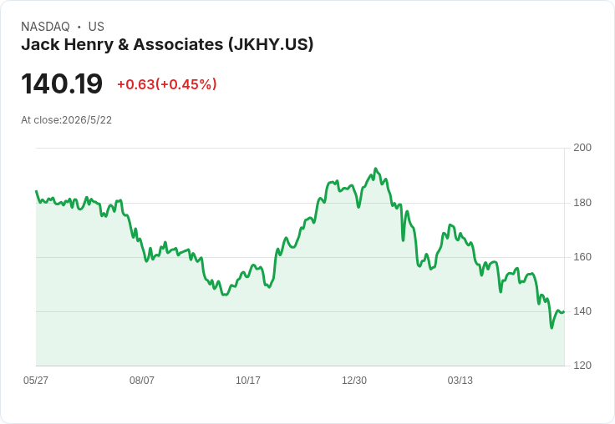Click the 140.19 price value
Screen dimensions: 615x424
coord(62,83)
